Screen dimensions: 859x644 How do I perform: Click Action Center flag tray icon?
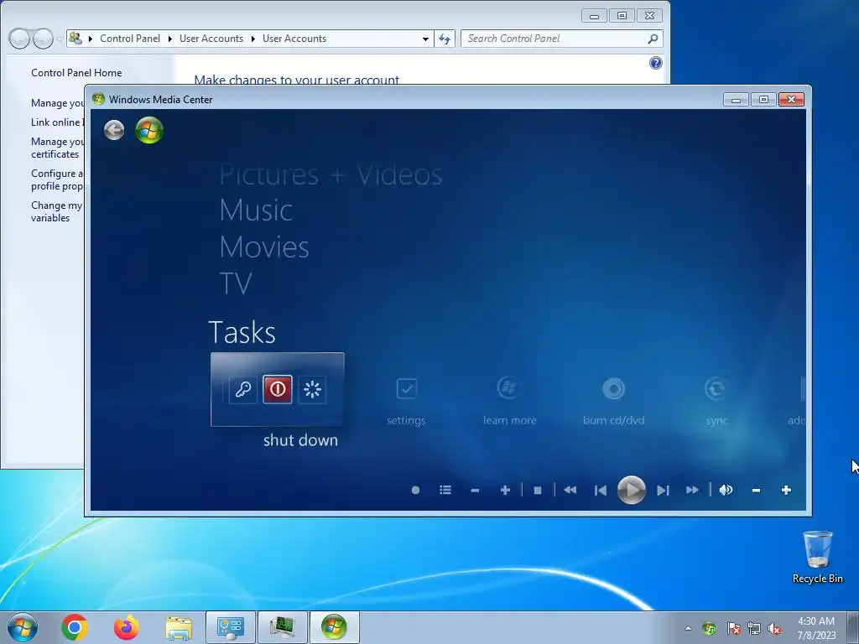734,628
